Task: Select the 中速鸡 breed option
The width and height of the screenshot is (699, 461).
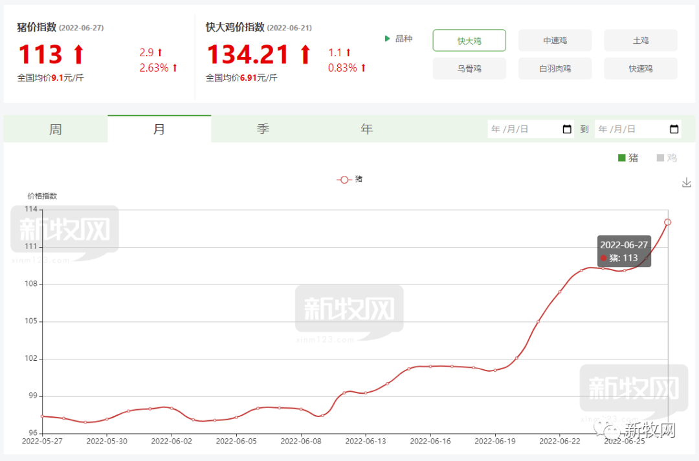Action: pyautogui.click(x=555, y=41)
